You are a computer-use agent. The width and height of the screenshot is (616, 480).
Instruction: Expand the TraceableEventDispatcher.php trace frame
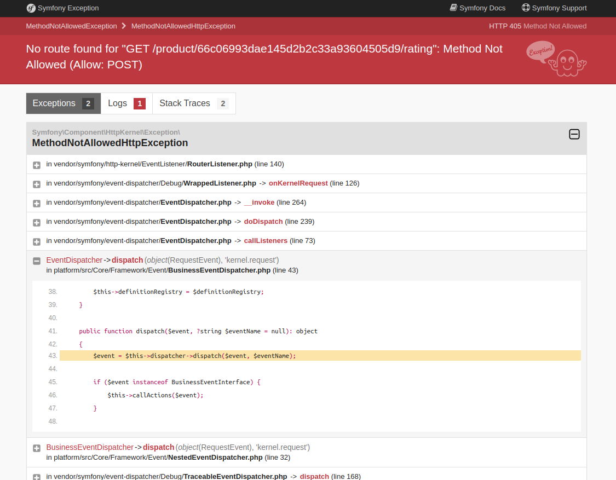pyautogui.click(x=36, y=477)
